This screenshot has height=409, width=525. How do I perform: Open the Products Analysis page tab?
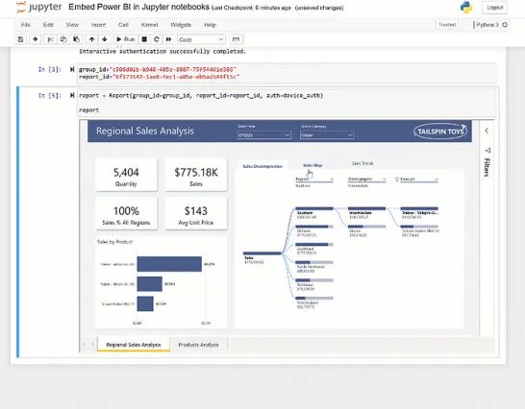tap(198, 345)
